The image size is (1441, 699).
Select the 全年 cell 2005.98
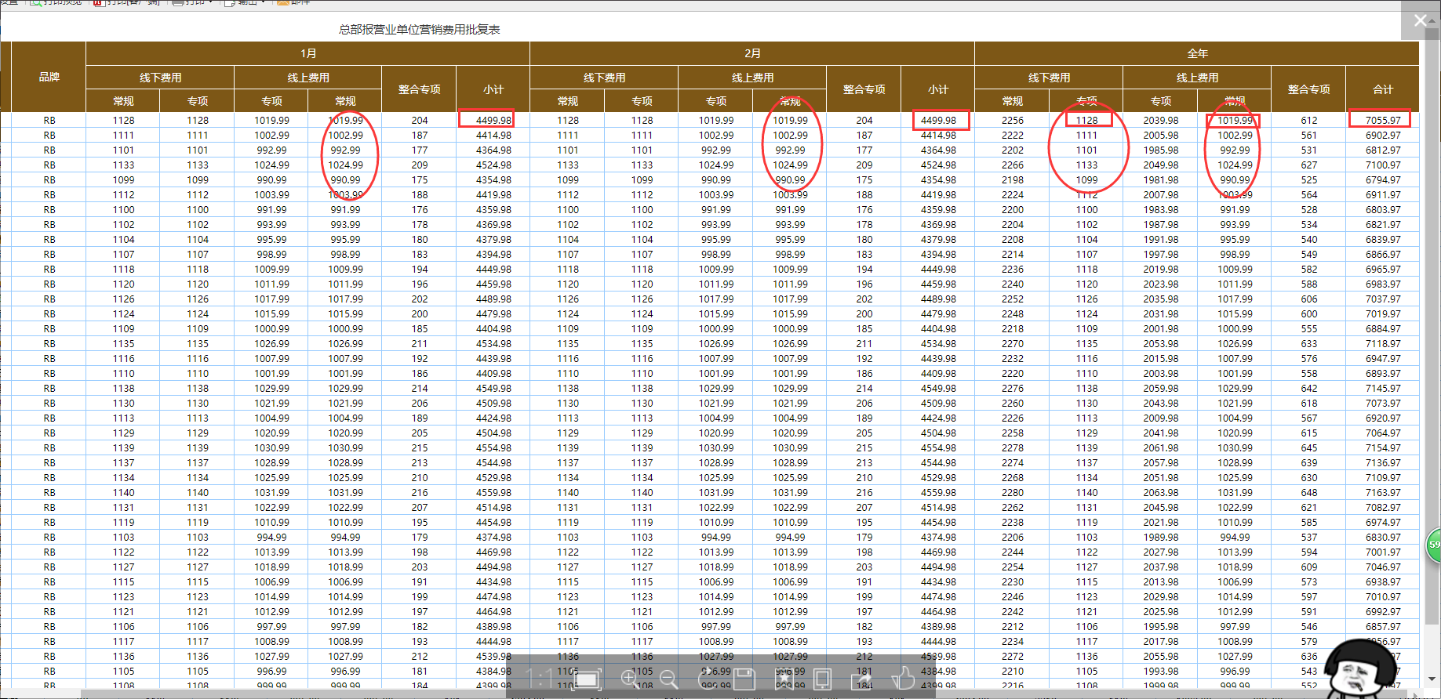point(1160,136)
